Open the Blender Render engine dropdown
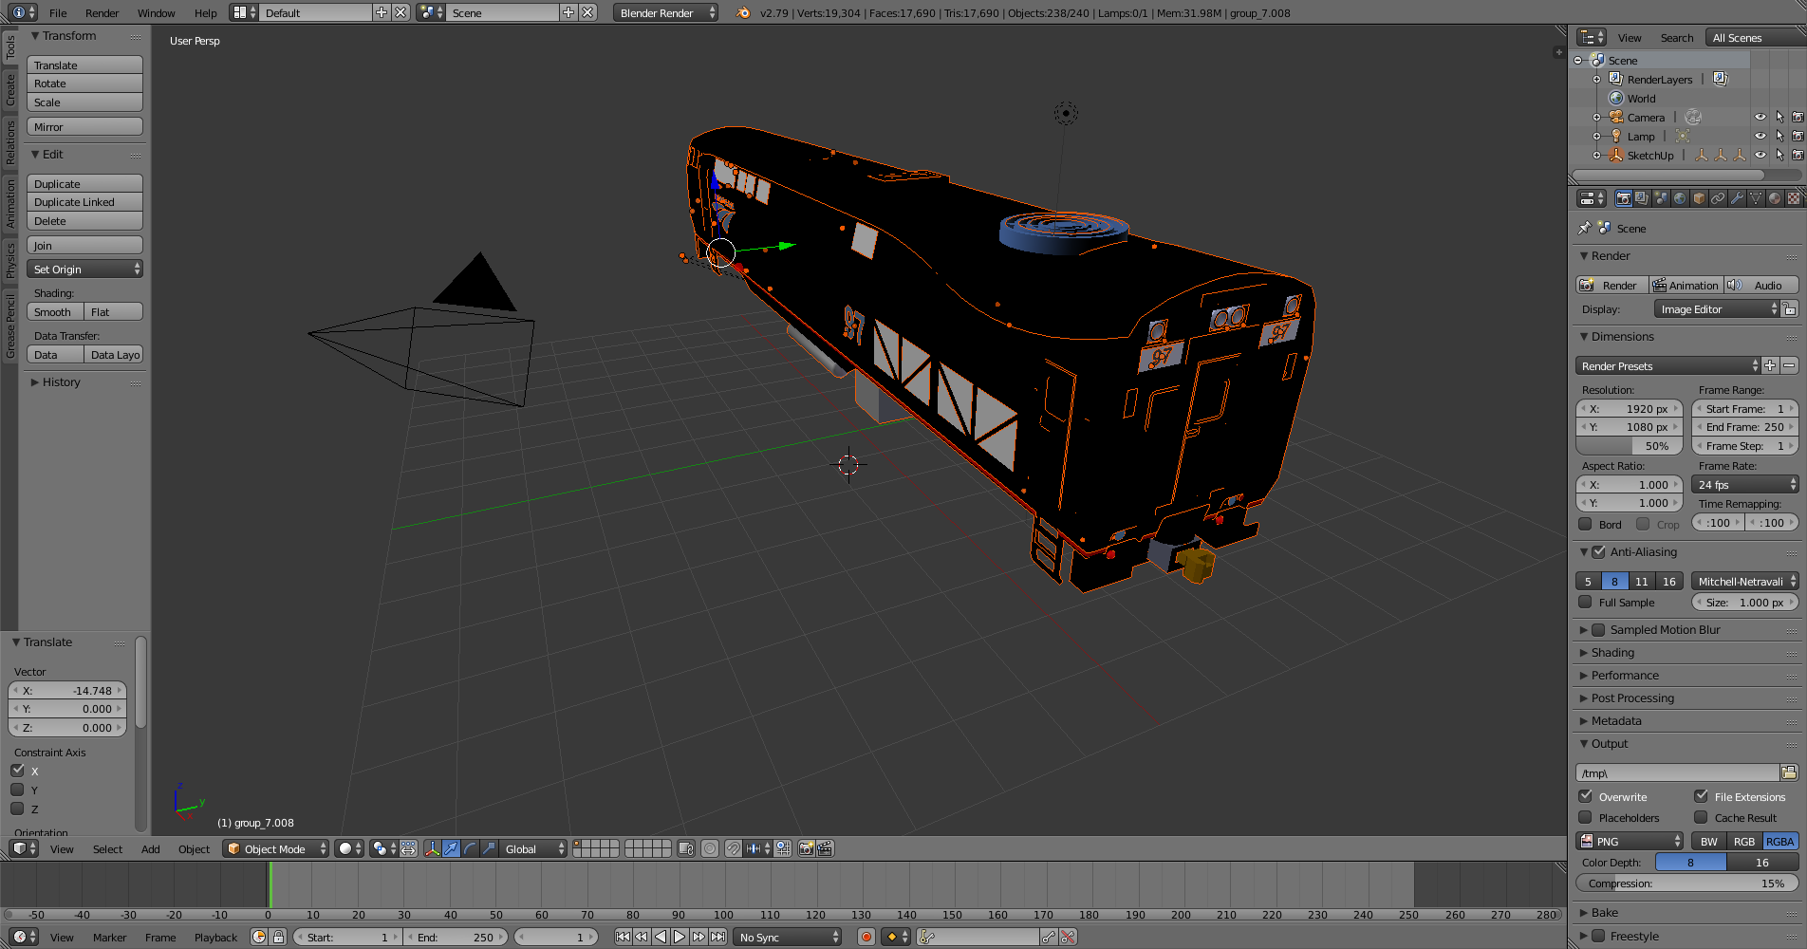This screenshot has height=949, width=1807. click(x=665, y=12)
